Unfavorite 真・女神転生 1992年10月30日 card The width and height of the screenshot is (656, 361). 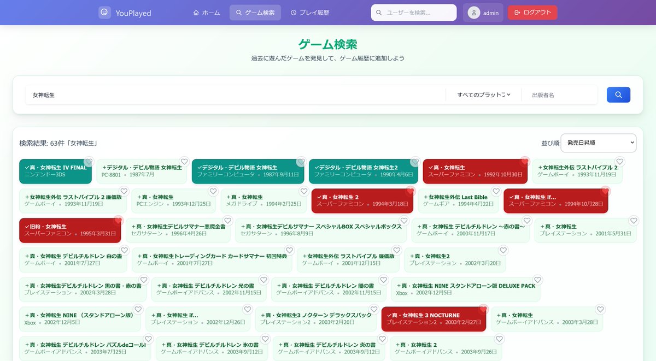click(x=525, y=162)
